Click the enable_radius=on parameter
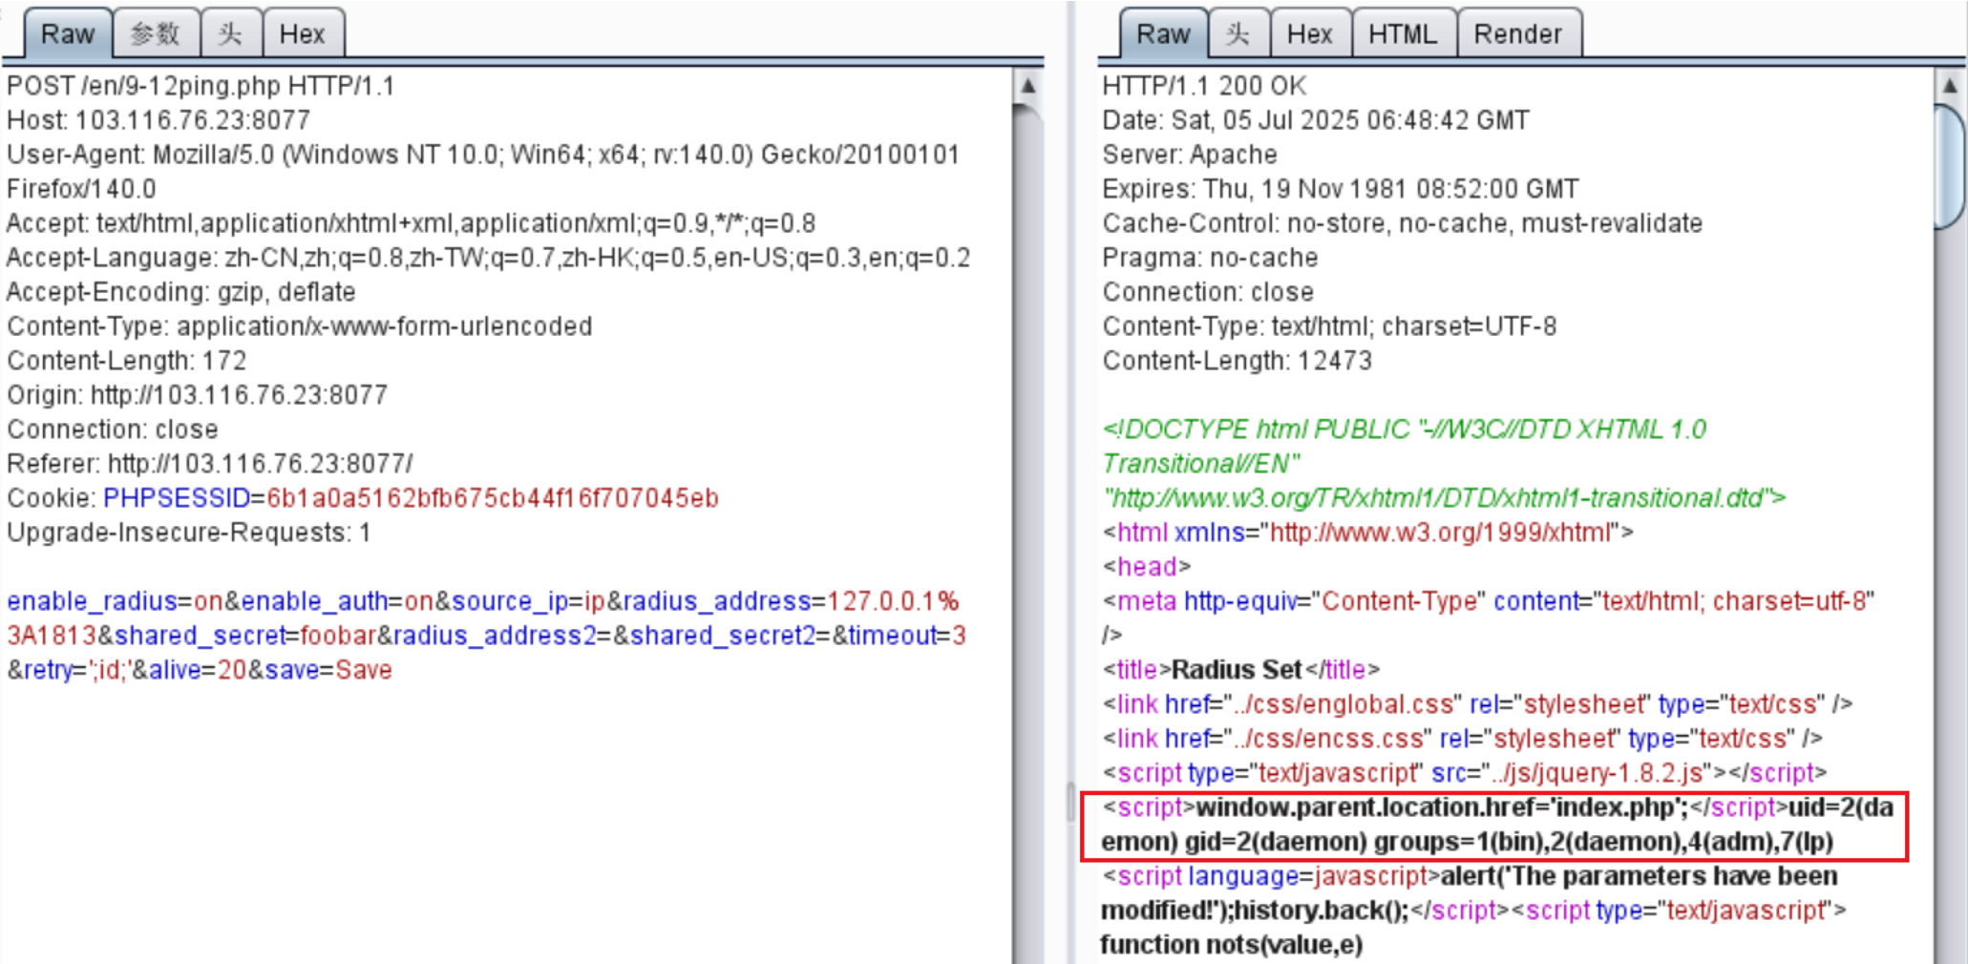The image size is (1968, 964). pos(115,601)
